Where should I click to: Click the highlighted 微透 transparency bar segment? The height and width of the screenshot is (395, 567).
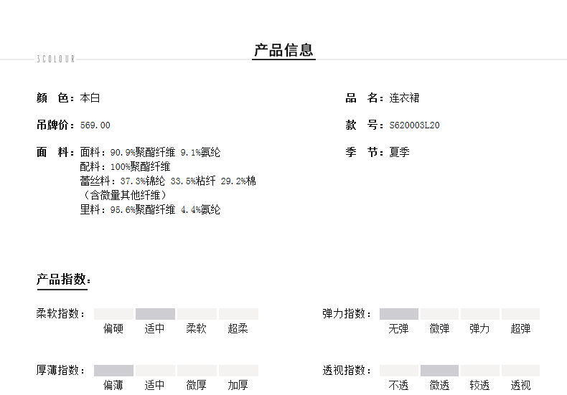click(x=439, y=371)
